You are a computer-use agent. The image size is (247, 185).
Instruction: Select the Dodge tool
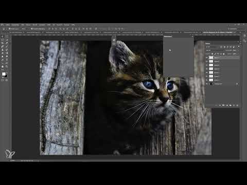(x=7, y=57)
